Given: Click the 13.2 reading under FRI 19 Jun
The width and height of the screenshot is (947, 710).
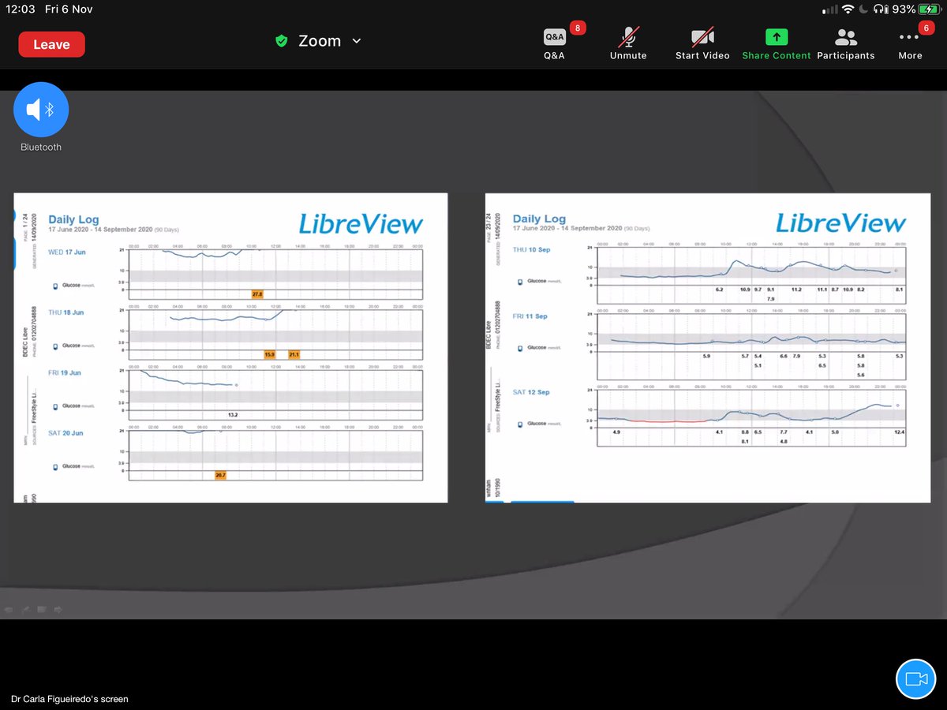Looking at the screenshot, I should click(233, 414).
